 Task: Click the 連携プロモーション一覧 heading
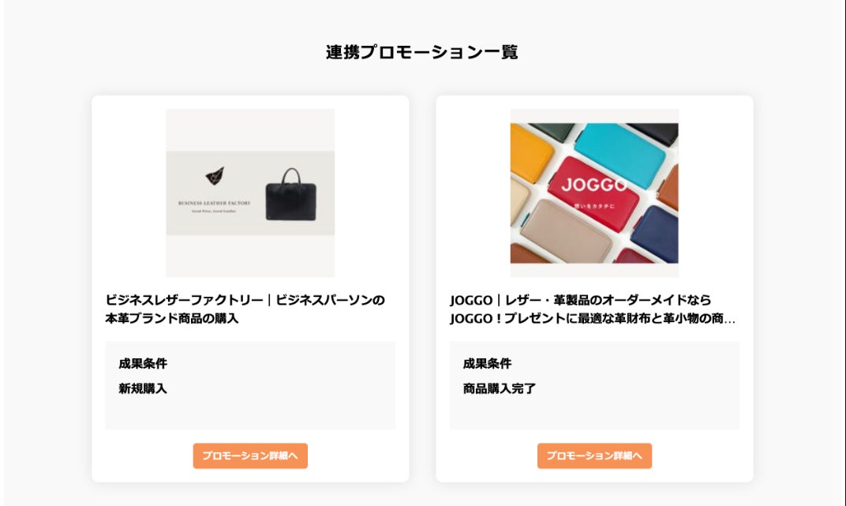coord(422,52)
